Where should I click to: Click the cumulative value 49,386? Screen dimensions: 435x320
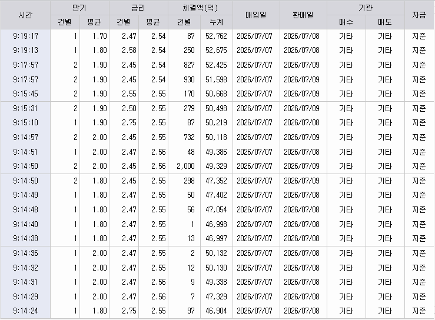pos(216,152)
